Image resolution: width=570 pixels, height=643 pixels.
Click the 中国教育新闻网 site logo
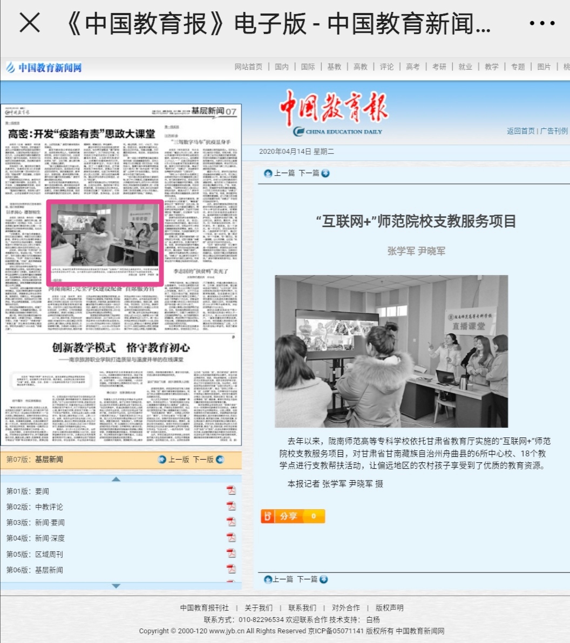click(44, 67)
